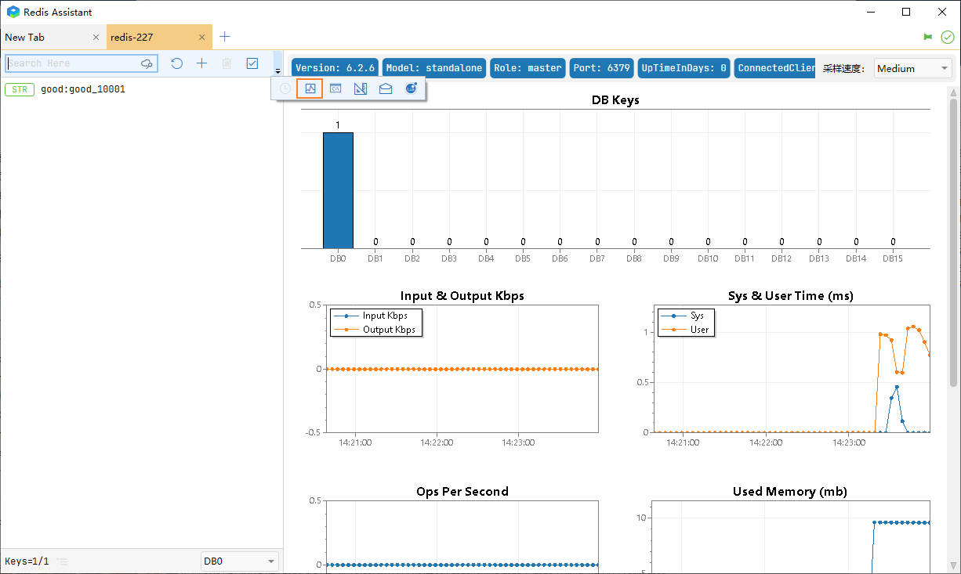The width and height of the screenshot is (961, 574).
Task: Click the Ops Per Second chart title
Action: pyautogui.click(x=462, y=492)
